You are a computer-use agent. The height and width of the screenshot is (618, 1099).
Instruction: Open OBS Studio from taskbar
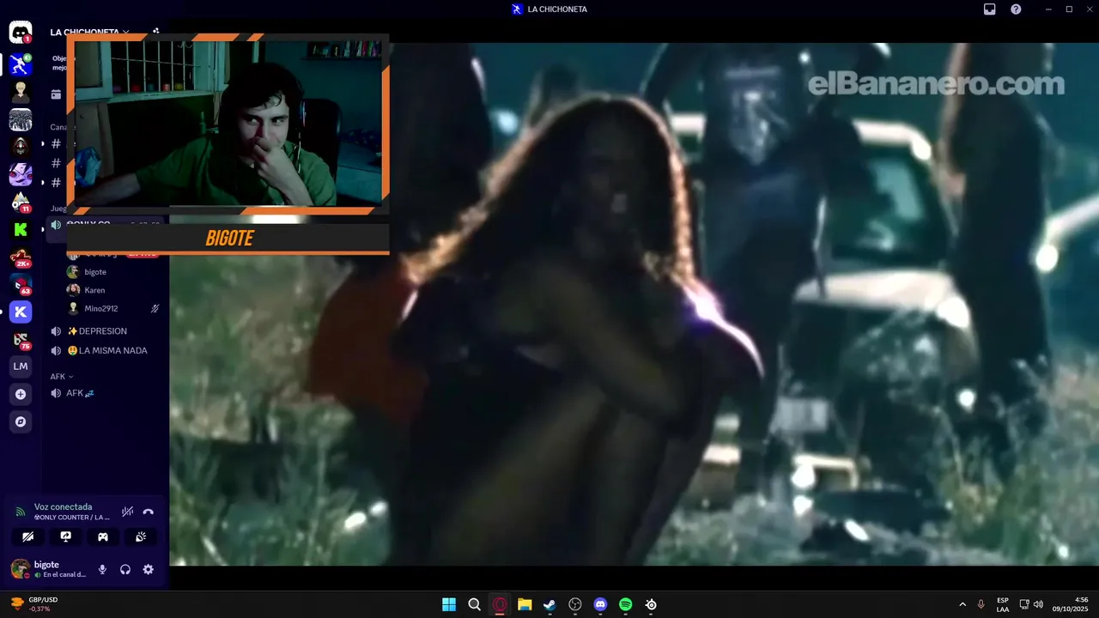[575, 604]
